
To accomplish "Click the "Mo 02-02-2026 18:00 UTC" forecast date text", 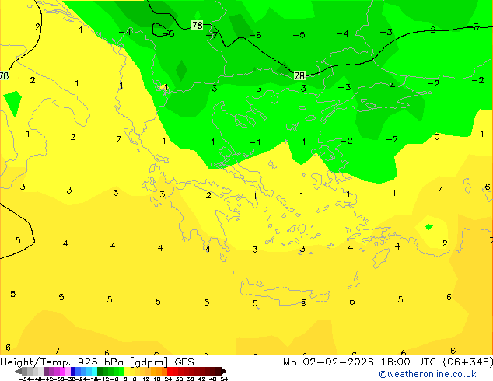I will (x=361, y=362).
